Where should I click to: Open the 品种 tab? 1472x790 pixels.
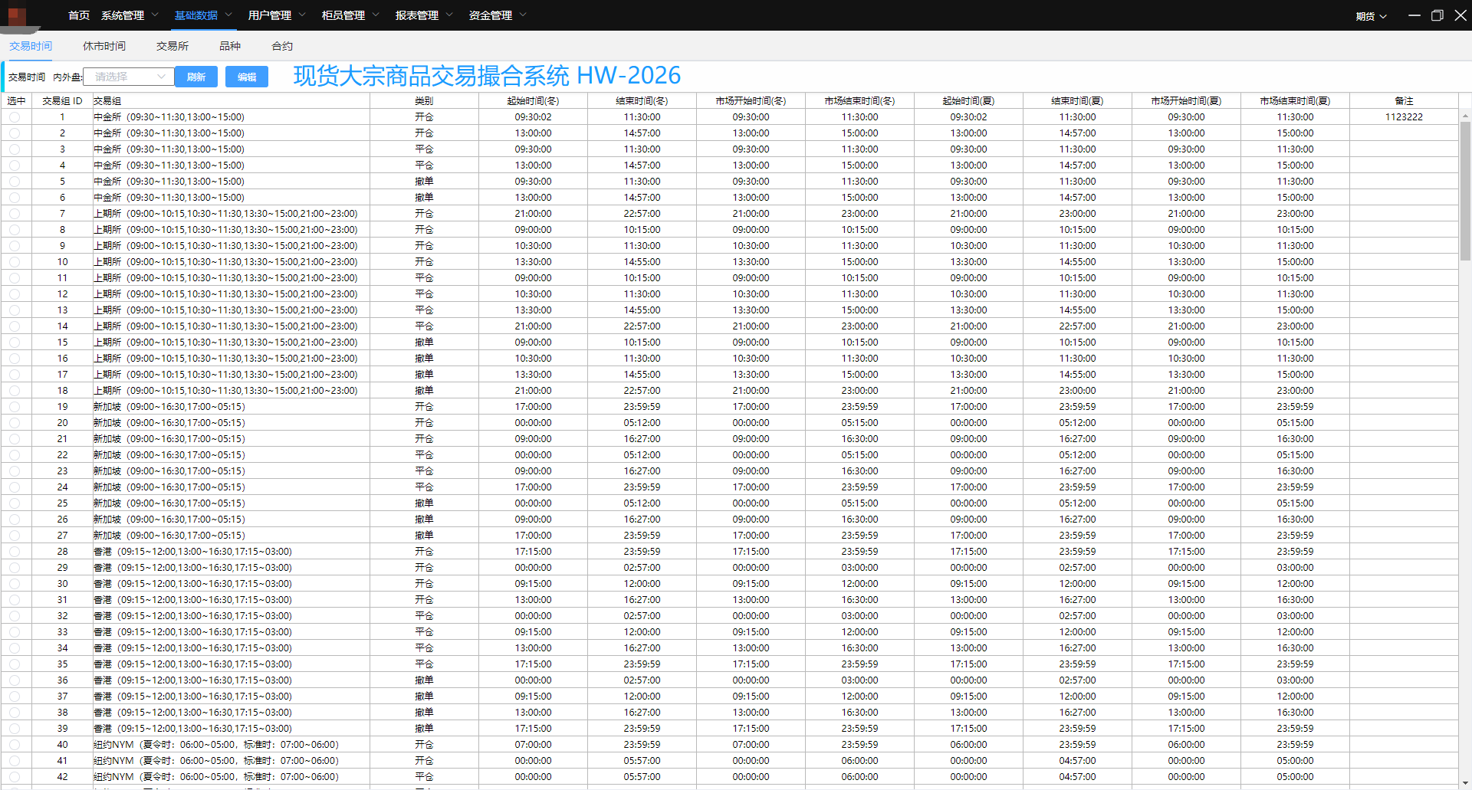tap(230, 46)
